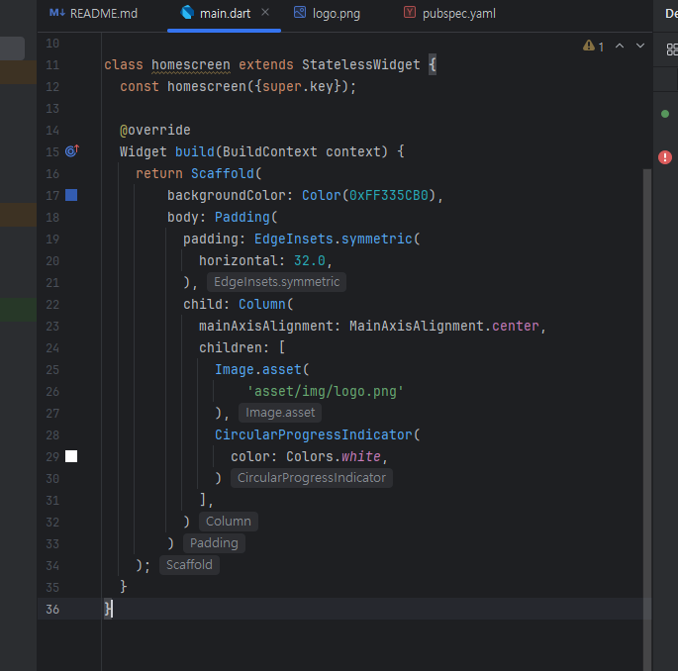Open the blue color swatch on line 17
Screen dimensions: 678x671
point(71,195)
